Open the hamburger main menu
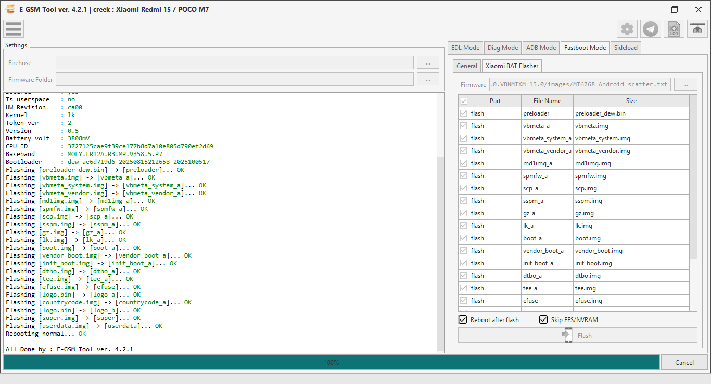 click(14, 29)
